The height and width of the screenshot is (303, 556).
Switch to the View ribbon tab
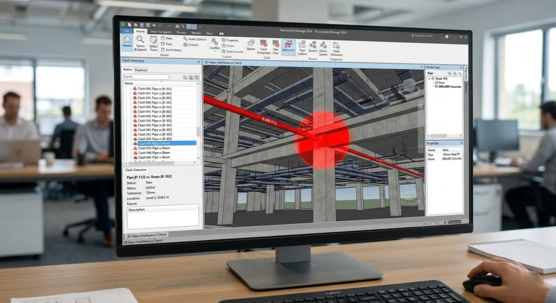(209, 33)
